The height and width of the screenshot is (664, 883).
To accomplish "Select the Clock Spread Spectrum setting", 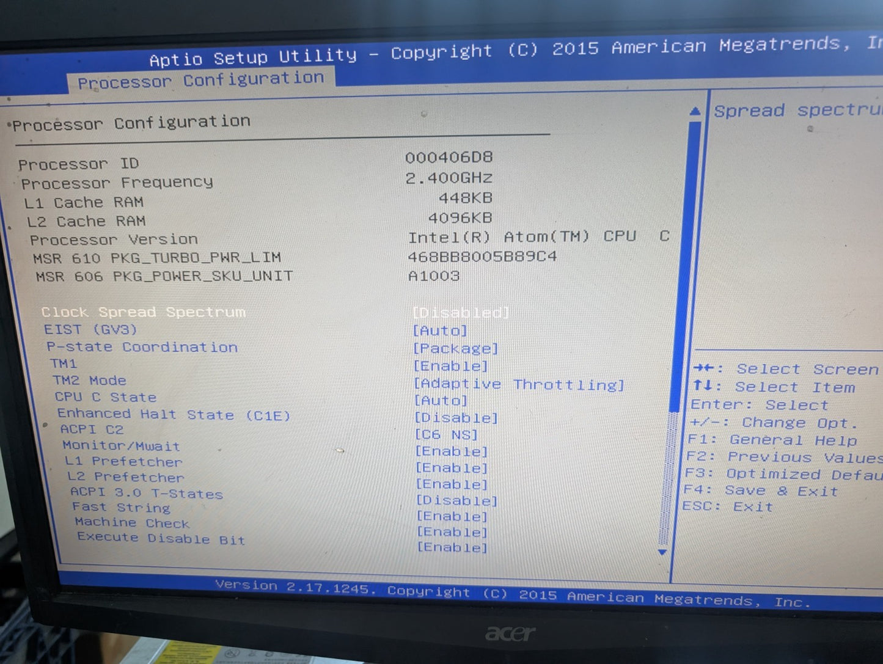I will (144, 312).
